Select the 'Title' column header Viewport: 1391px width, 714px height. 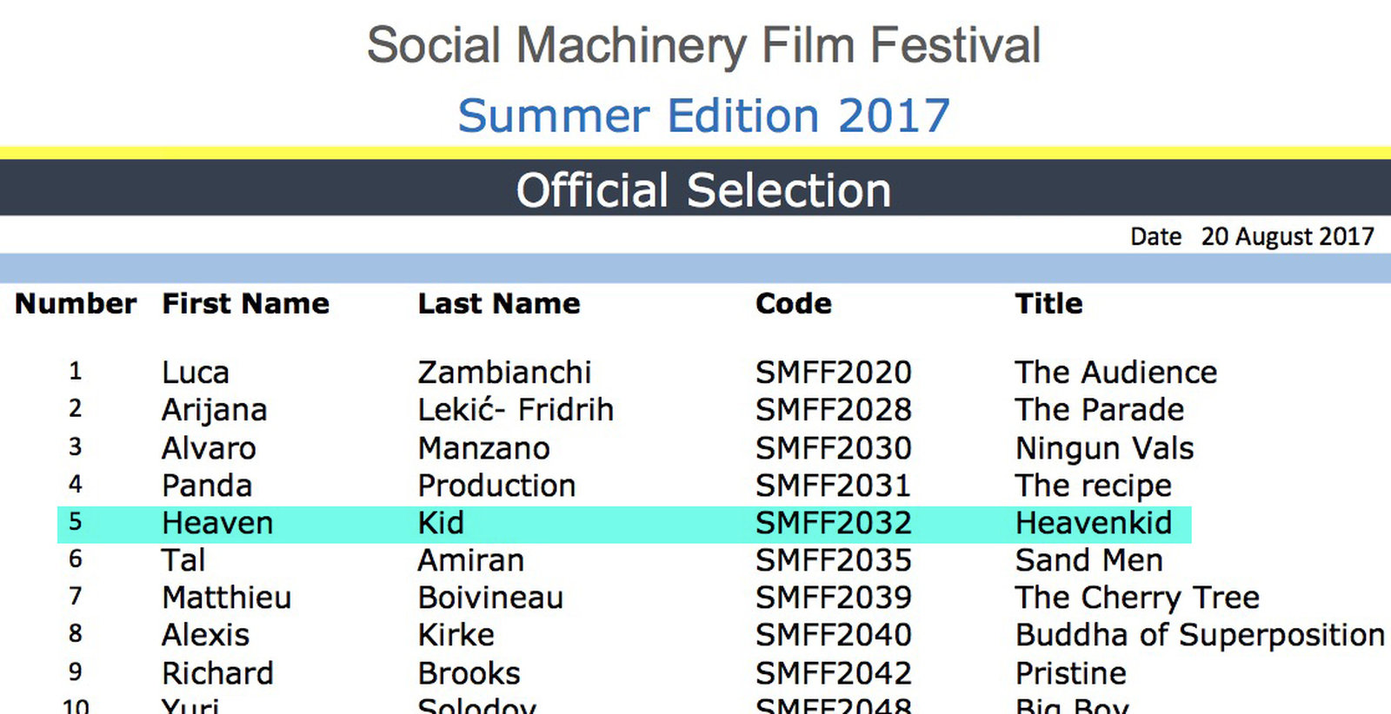(x=1048, y=303)
